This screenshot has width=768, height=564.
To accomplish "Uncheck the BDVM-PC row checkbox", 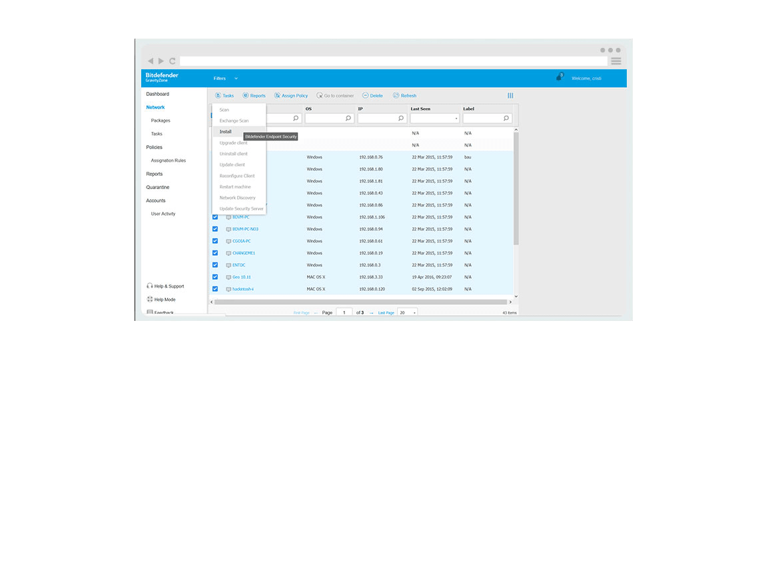I will (x=215, y=217).
